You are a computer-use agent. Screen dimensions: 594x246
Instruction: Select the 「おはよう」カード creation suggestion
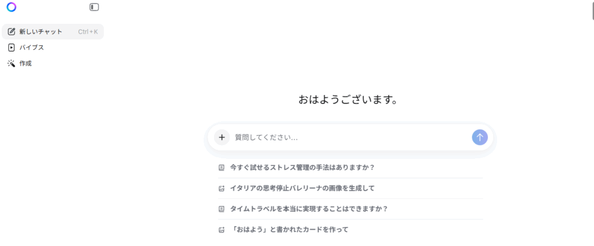289,230
